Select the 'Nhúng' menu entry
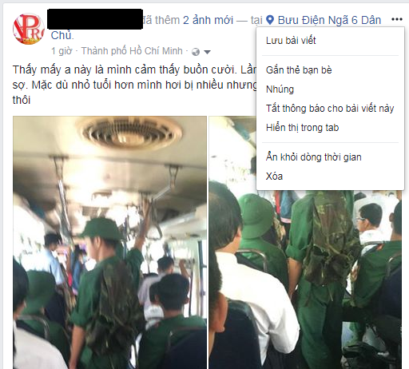Screen dimensions: 409x369 [280, 89]
